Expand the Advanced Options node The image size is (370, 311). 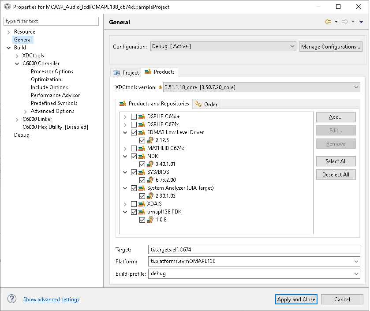(x=26, y=111)
